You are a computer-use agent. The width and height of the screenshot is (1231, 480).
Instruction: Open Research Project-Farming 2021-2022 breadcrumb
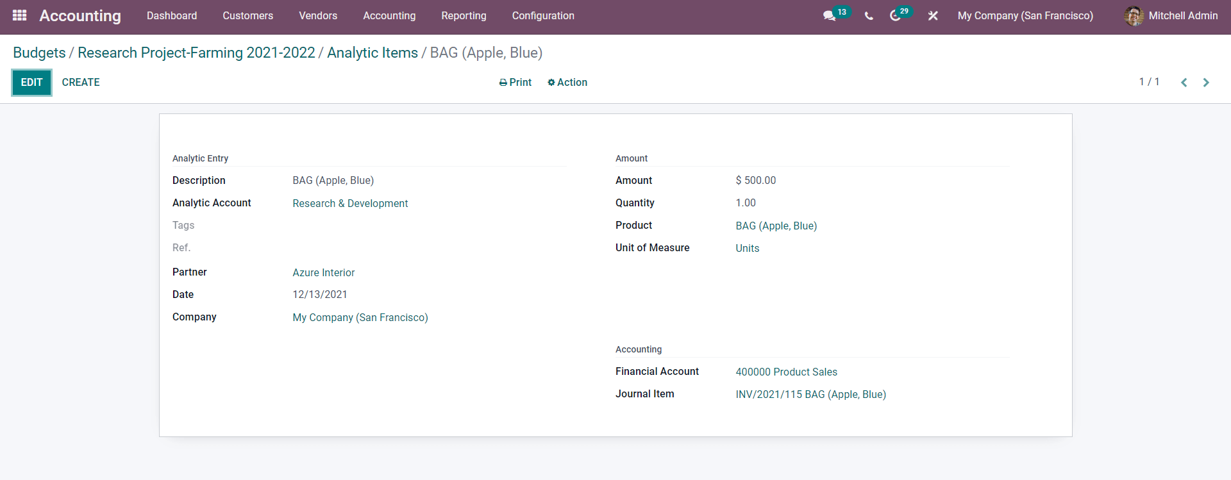pyautogui.click(x=196, y=53)
